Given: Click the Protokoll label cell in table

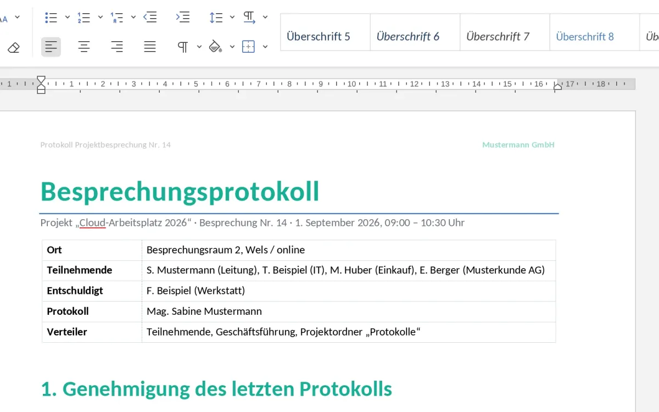Looking at the screenshot, I should (x=92, y=311).
